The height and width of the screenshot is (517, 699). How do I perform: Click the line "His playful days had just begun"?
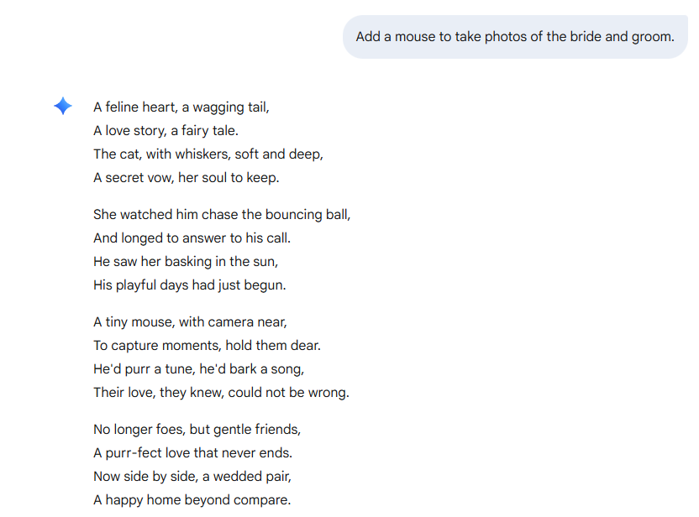click(189, 285)
